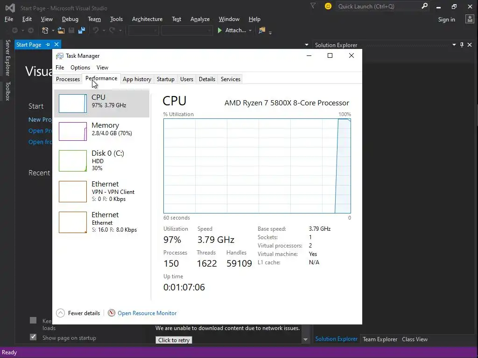Open the Server Explorer side tab
478x358 pixels.
click(x=7, y=57)
